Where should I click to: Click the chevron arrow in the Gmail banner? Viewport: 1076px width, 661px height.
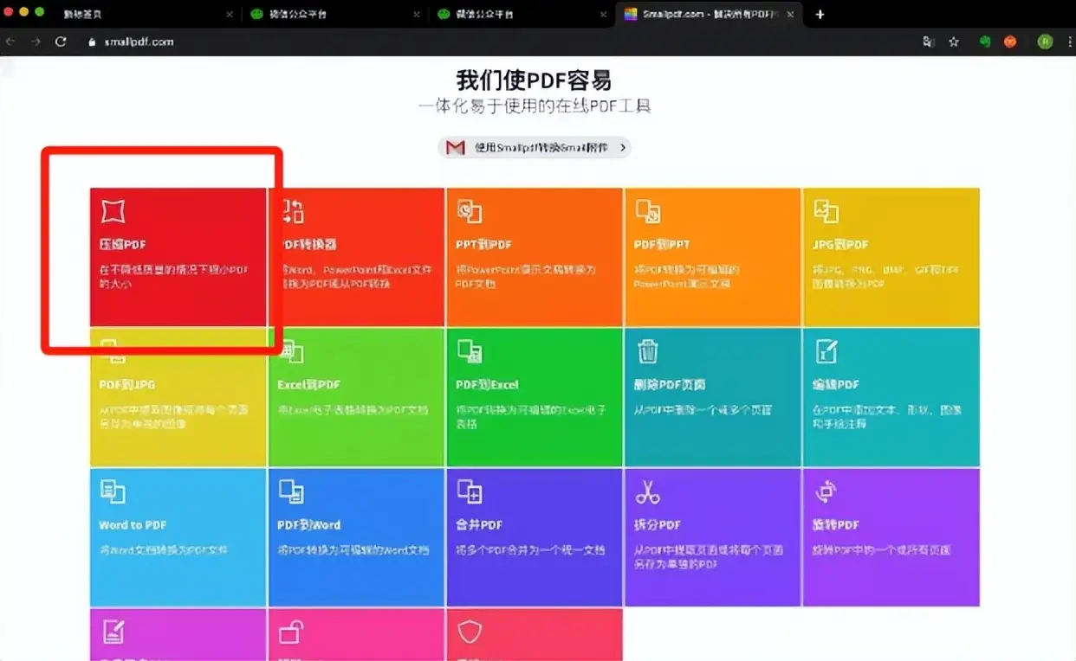pos(622,148)
